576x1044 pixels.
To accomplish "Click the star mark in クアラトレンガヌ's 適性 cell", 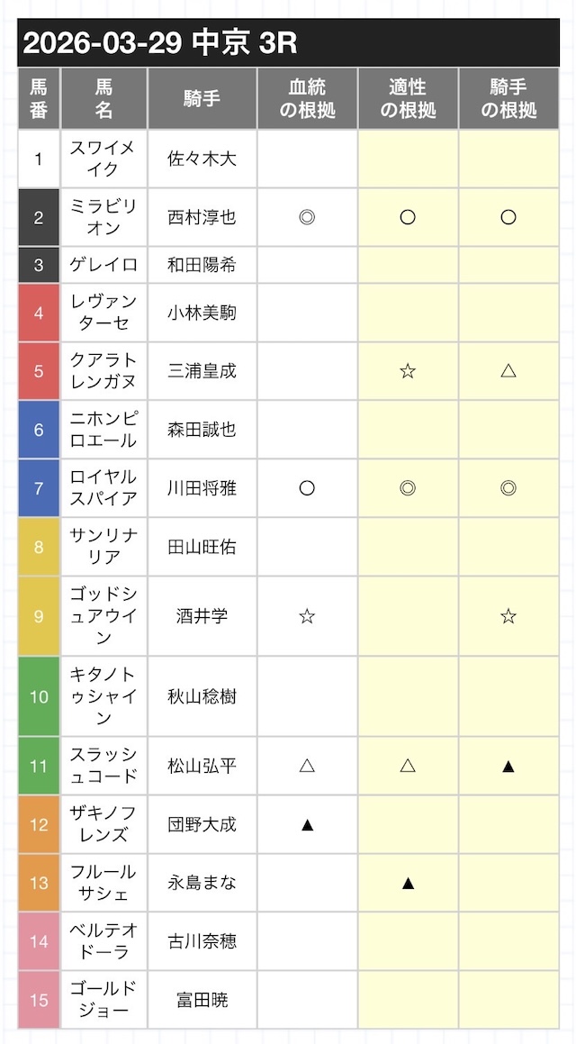I will click(x=408, y=370).
